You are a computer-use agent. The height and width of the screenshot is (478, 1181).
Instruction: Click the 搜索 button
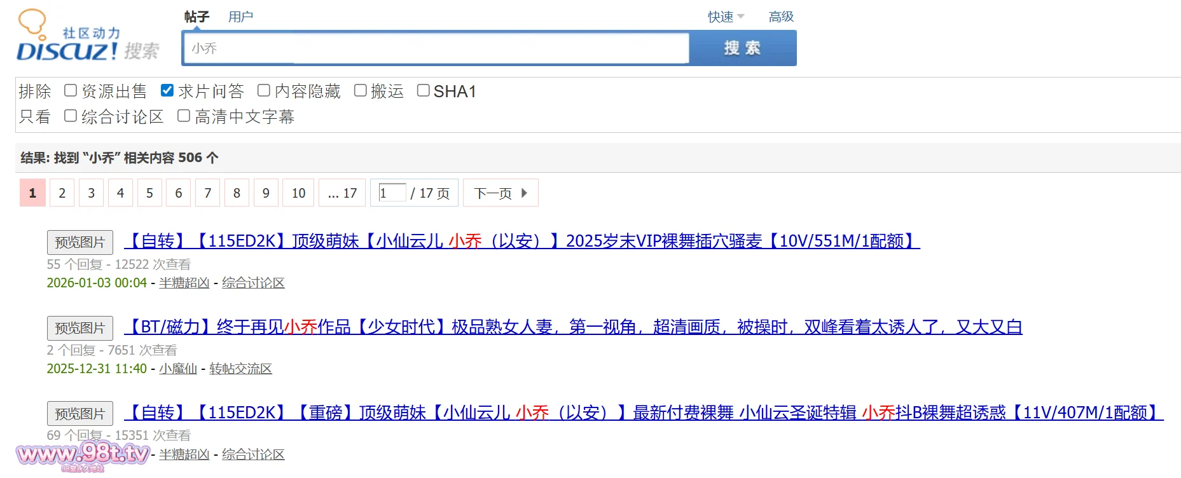coord(742,48)
